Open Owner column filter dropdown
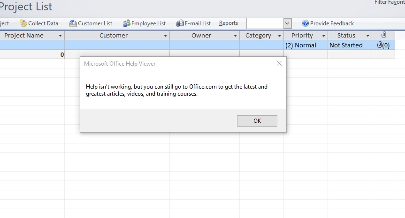This screenshot has width=405, height=218. click(x=235, y=36)
